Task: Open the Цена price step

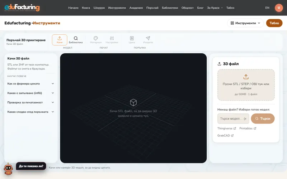Action: pyautogui.click(x=132, y=40)
